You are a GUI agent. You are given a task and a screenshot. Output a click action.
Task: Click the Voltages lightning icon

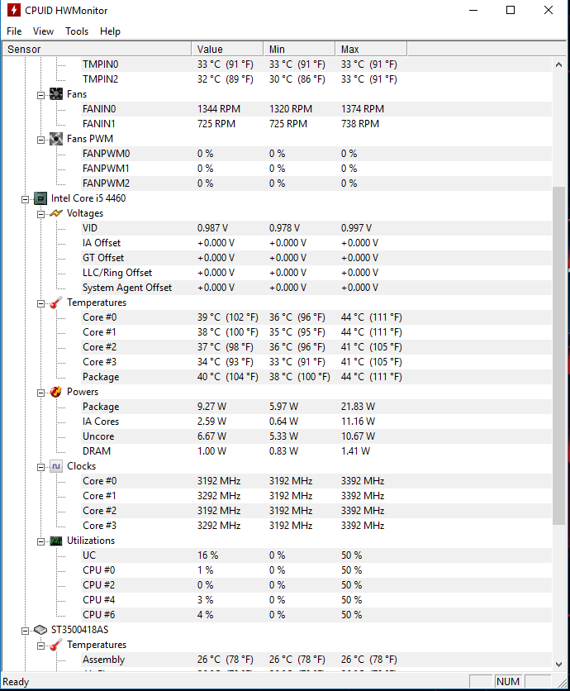click(56, 213)
